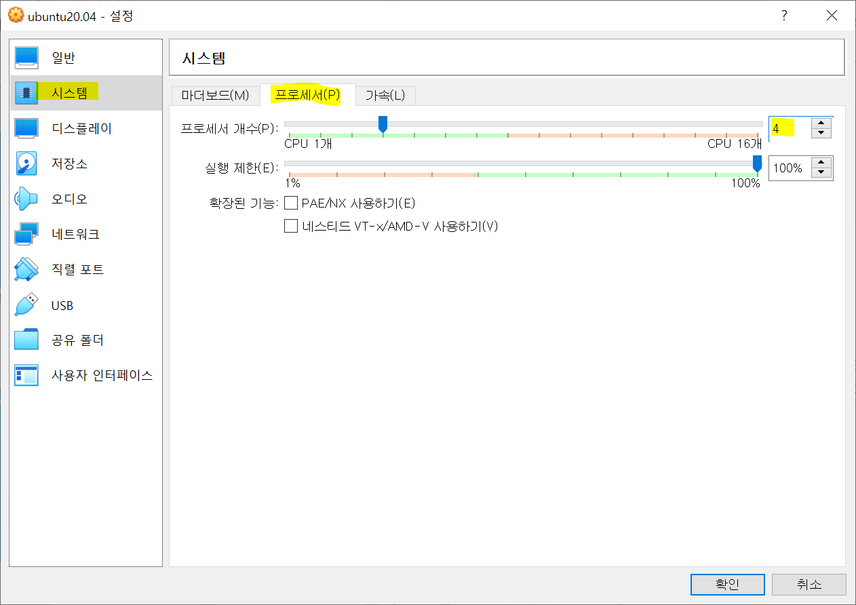
Task: Click the CPU 16개 maximum label
Action: tap(735, 144)
